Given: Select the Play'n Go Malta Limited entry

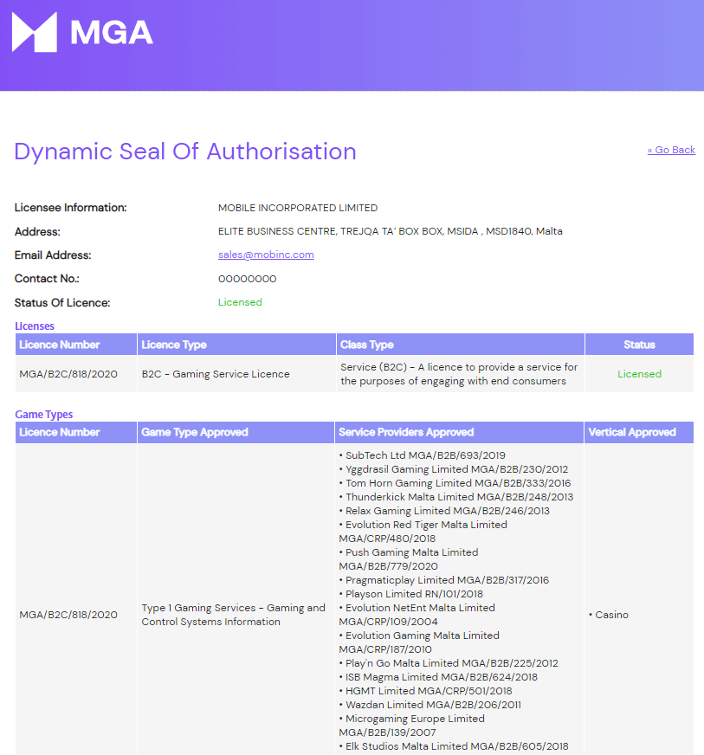Looking at the screenshot, I should click(x=449, y=663).
